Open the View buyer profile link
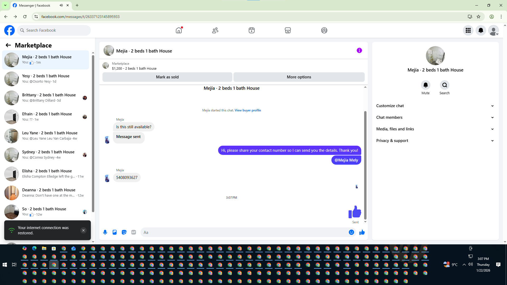The height and width of the screenshot is (285, 507). (248, 110)
